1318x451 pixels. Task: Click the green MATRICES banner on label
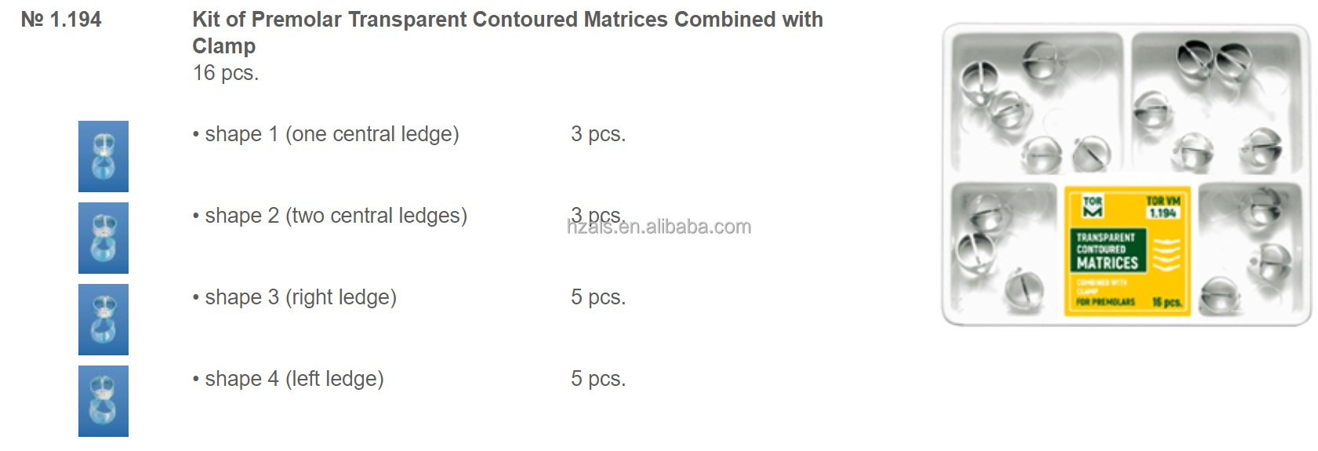click(1108, 251)
